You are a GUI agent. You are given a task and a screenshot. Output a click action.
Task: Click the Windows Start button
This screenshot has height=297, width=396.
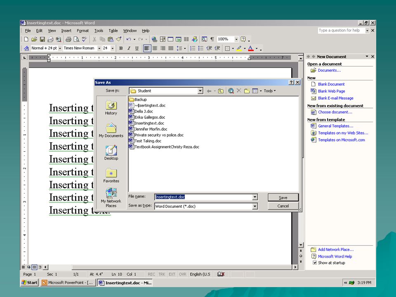point(30,283)
